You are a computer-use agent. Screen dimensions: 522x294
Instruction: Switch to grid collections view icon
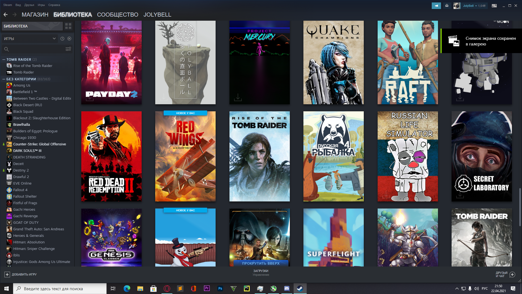(x=68, y=26)
